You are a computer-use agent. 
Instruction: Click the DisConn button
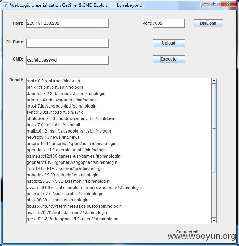[x=208, y=23]
